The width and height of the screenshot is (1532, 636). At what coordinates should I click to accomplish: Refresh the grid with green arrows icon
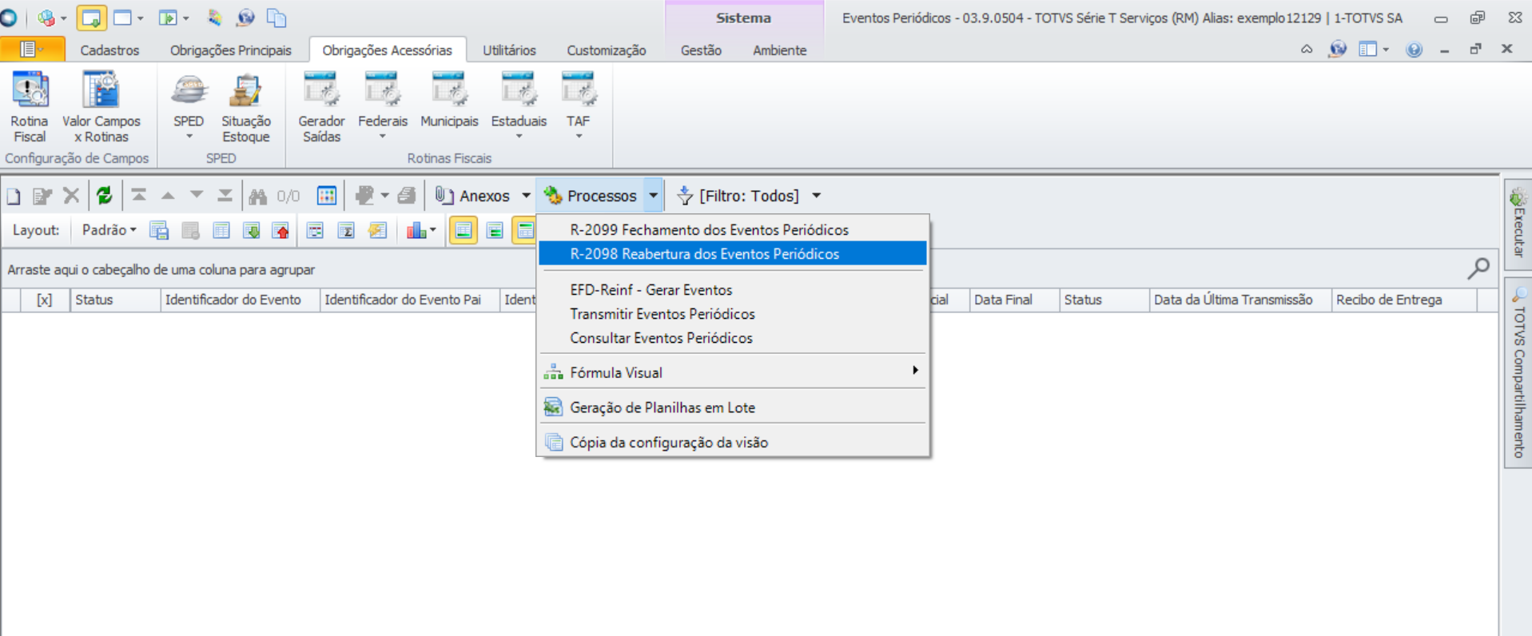[104, 196]
